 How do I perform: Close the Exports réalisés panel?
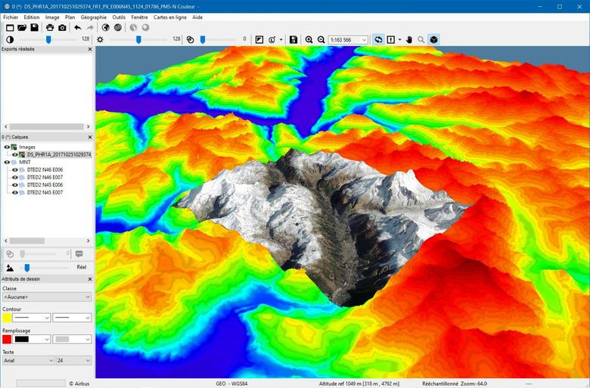(90, 49)
